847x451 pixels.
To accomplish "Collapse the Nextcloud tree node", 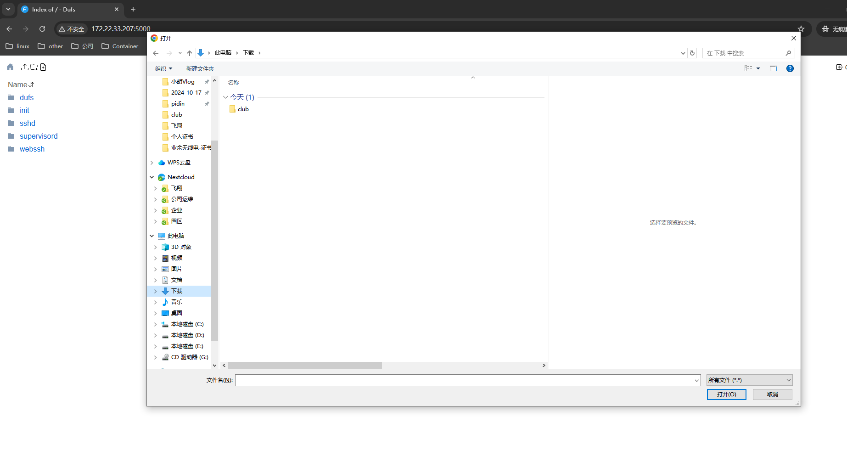I will click(x=152, y=177).
